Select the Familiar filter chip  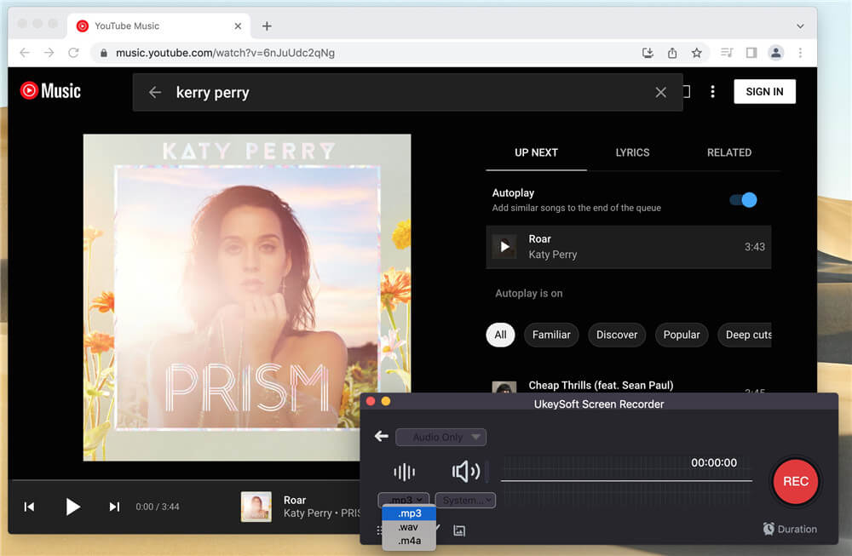click(x=551, y=335)
